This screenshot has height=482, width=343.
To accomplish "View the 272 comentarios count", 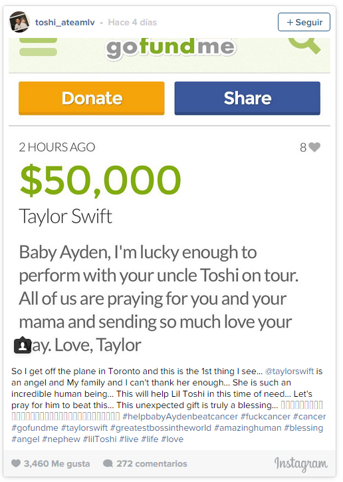I will tap(152, 463).
